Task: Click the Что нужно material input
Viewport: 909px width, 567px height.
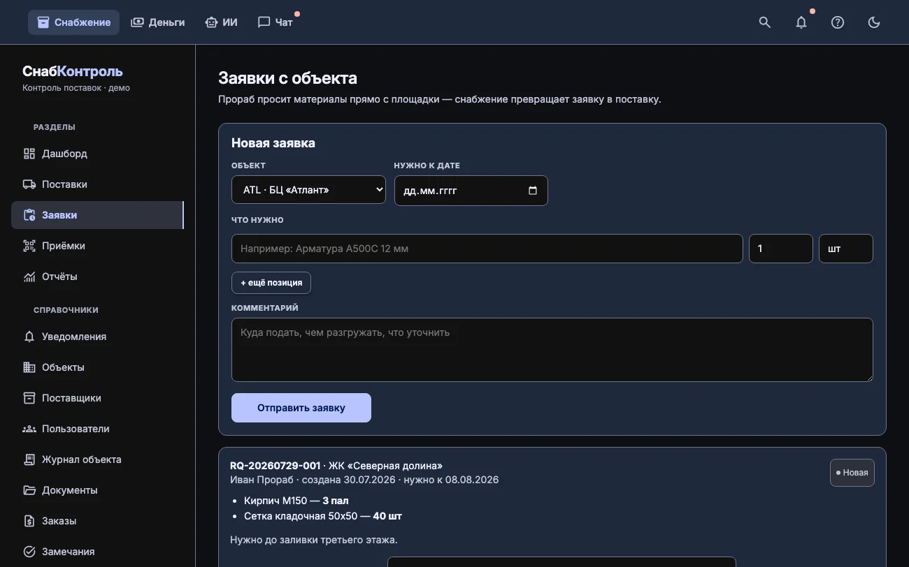Action: point(487,249)
